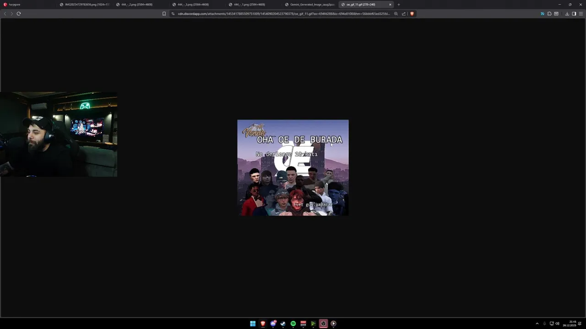Open the round play-button app on taskbar

click(333, 324)
